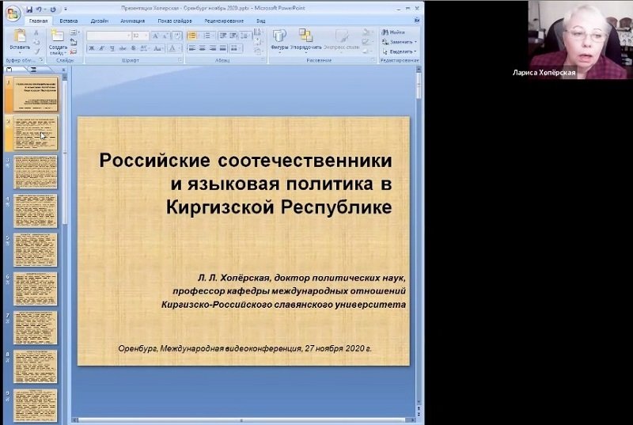Click the Вставить paste icon
Viewport: 633px width, 425px height.
(20, 37)
